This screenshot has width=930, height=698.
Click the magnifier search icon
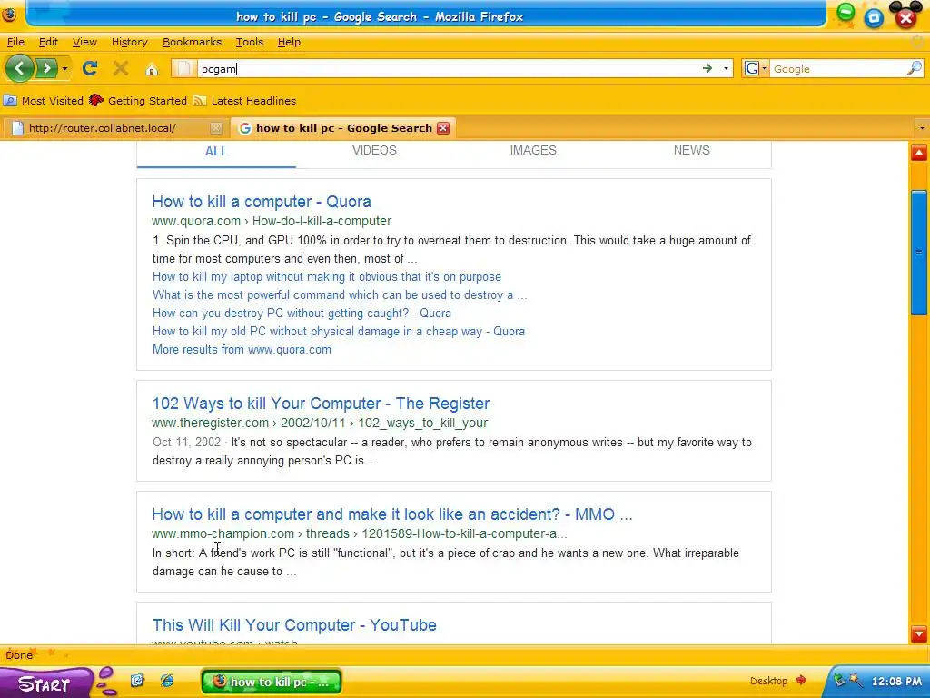pyautogui.click(x=915, y=69)
